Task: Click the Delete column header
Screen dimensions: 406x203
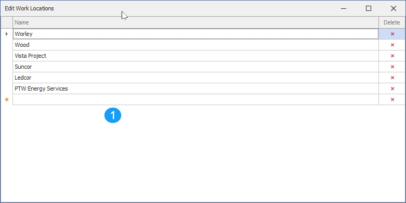Action: pyautogui.click(x=392, y=22)
